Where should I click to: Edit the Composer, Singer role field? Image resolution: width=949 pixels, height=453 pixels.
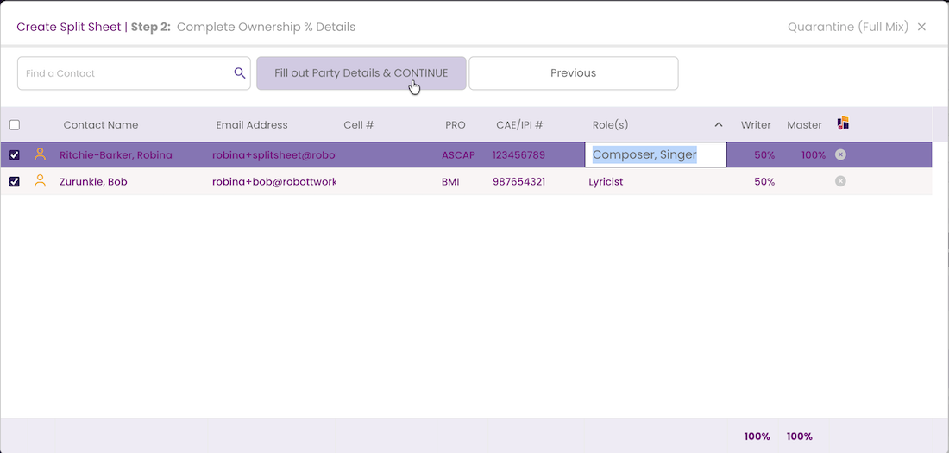tap(656, 155)
